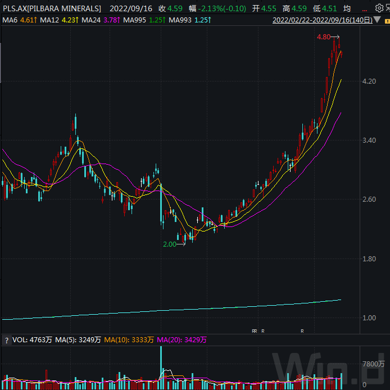Click the 3.40 price axis label
390x390 pixels.
(x=369, y=140)
